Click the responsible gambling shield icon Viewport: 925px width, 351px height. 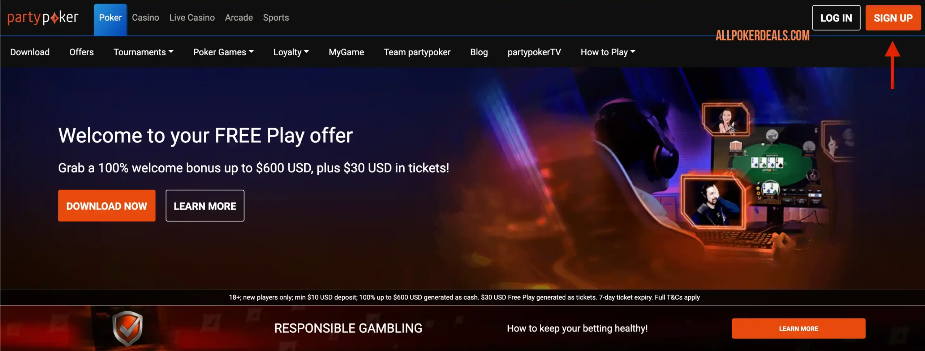(128, 328)
